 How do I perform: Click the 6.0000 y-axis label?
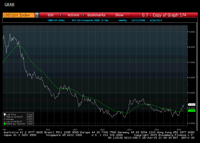point(192,78)
